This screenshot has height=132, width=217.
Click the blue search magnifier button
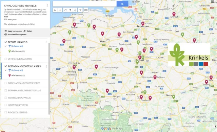[x=122, y=4]
